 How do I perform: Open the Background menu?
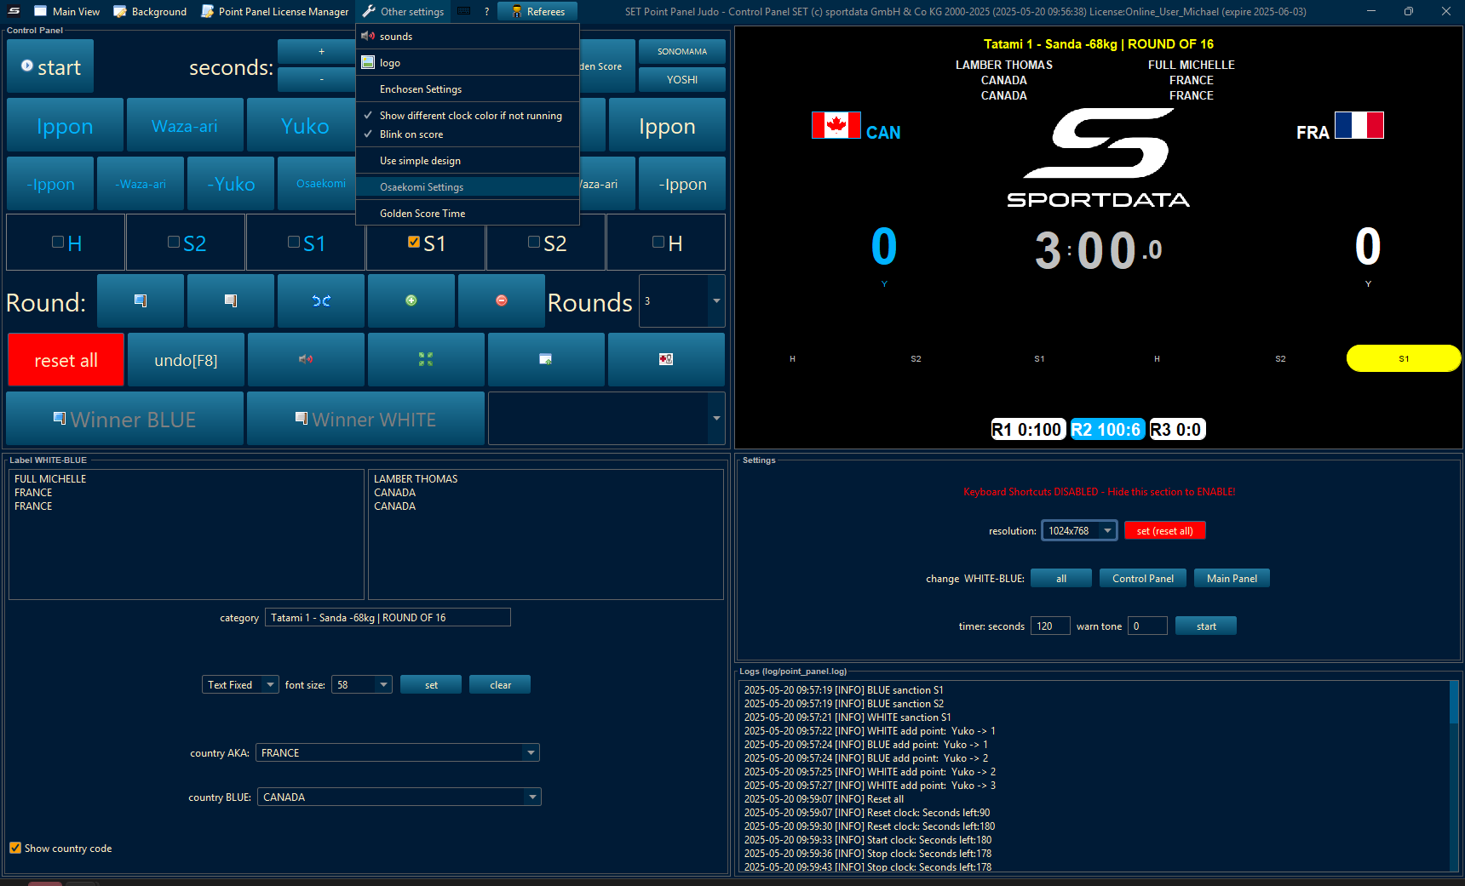tap(150, 11)
